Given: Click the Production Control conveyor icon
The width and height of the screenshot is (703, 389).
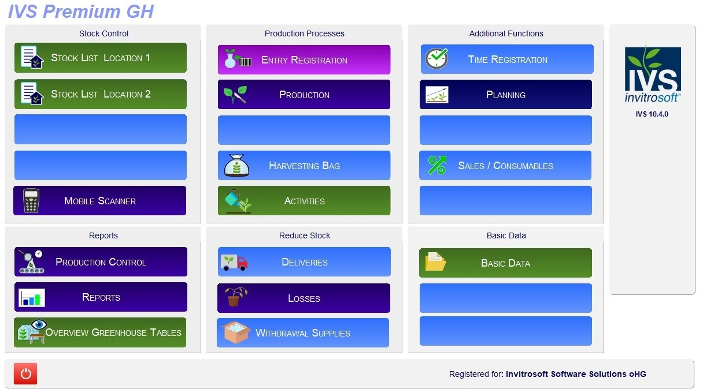Looking at the screenshot, I should (31, 261).
